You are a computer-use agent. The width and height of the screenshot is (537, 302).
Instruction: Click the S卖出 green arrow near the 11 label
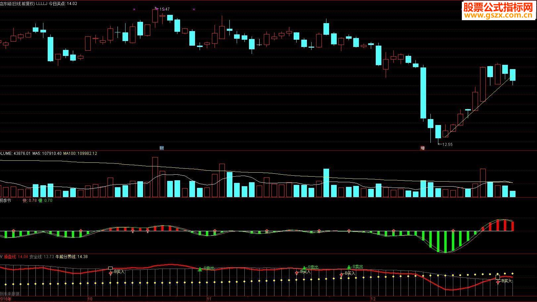200,269
